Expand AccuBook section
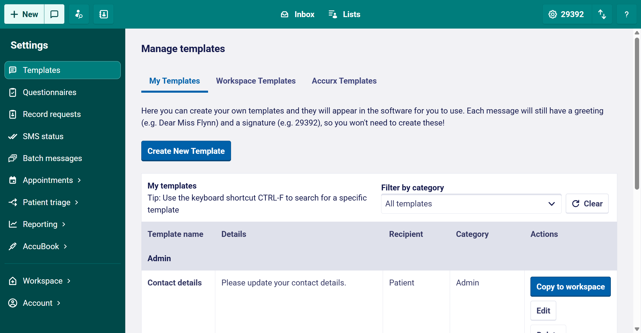Screen dimensions: 641x333 tap(62, 246)
